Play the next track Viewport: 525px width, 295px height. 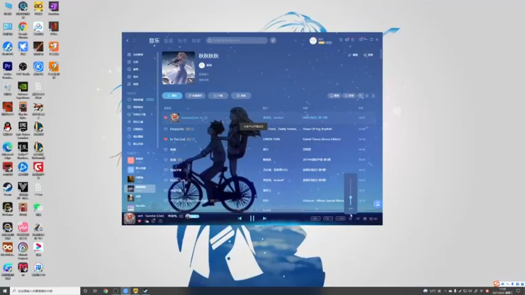264,218
